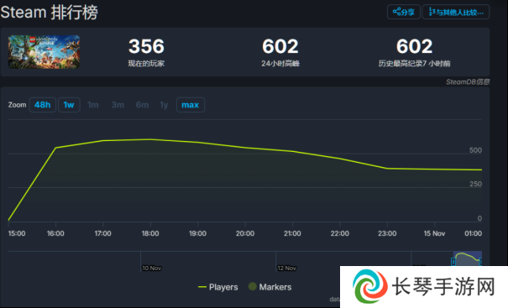508x308 pixels.
Task: Click the SteamDB信息 link
Action: [468, 82]
